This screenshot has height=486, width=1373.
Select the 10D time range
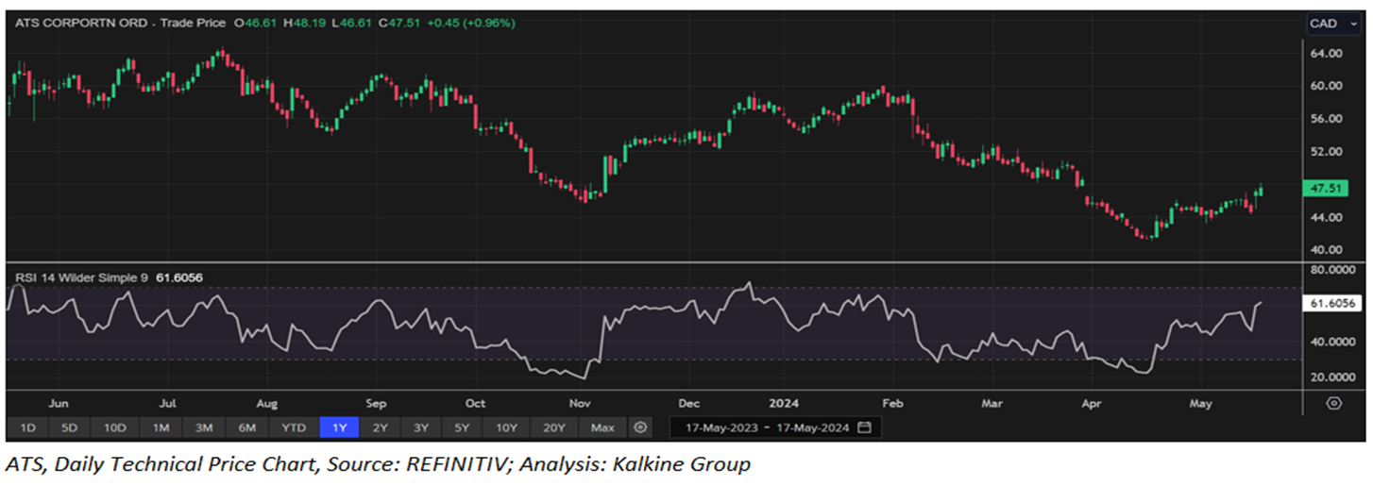tap(114, 427)
